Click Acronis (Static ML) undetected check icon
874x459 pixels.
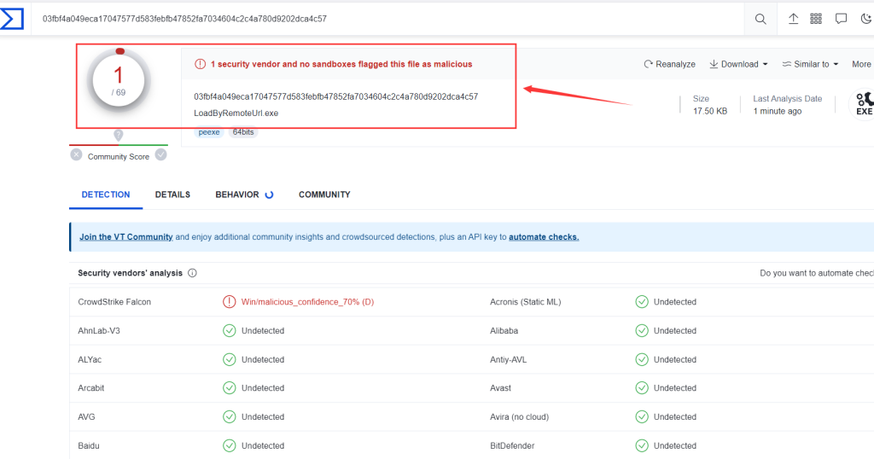642,302
